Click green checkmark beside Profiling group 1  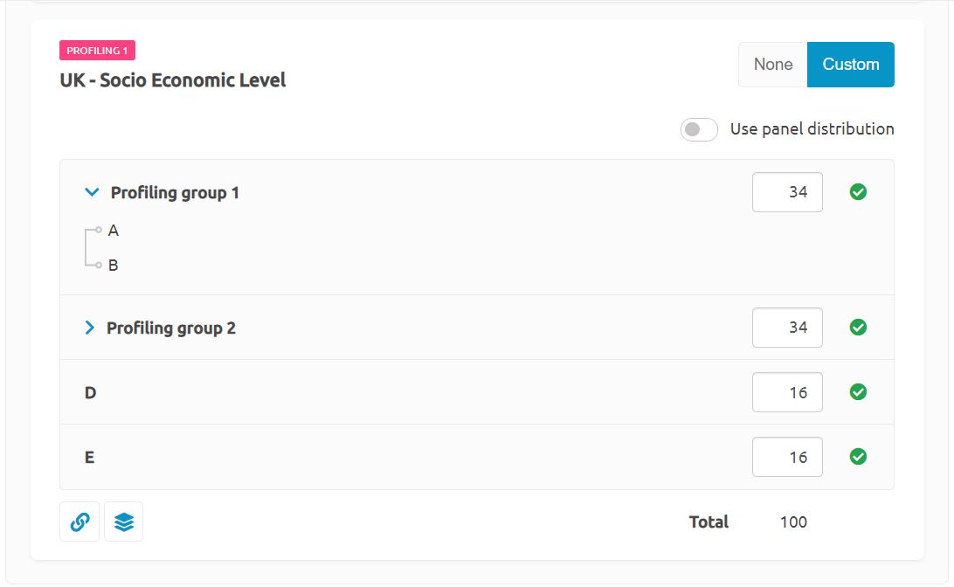coord(858,192)
